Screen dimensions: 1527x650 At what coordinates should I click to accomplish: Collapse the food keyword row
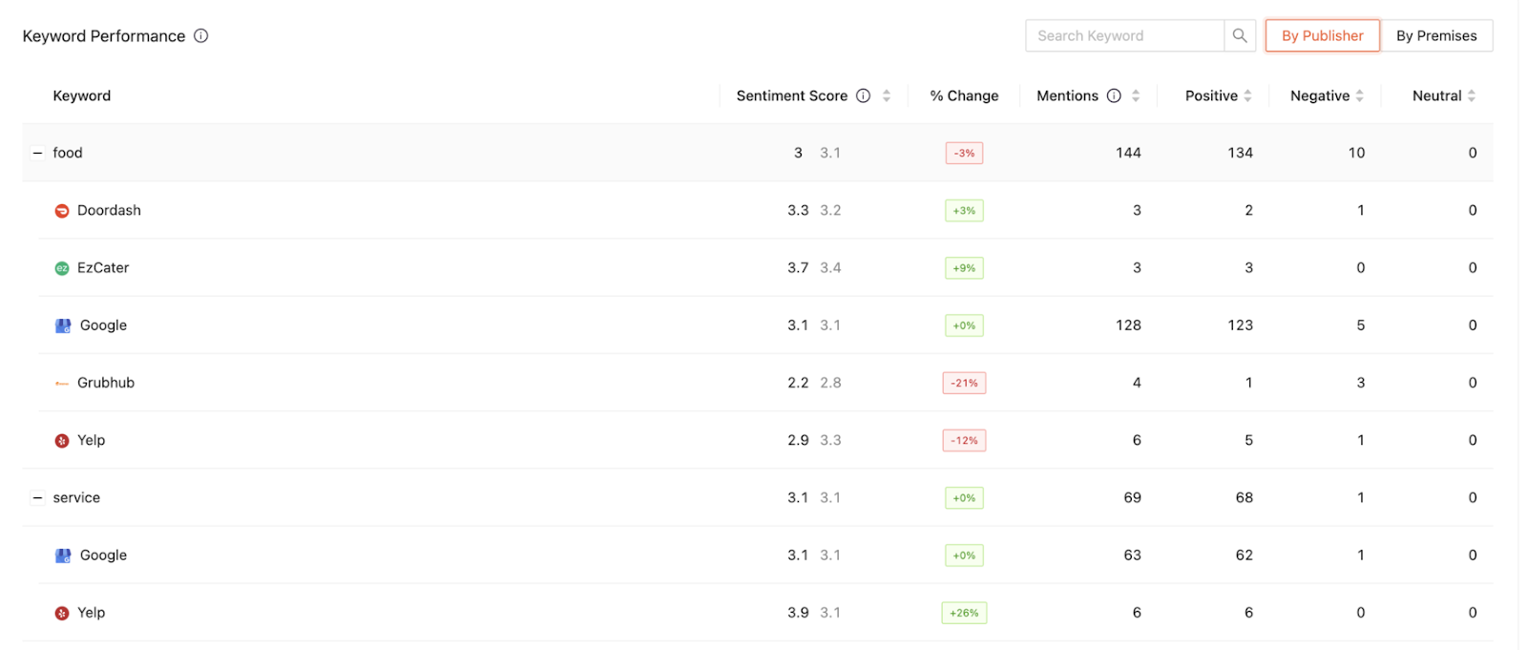point(38,153)
